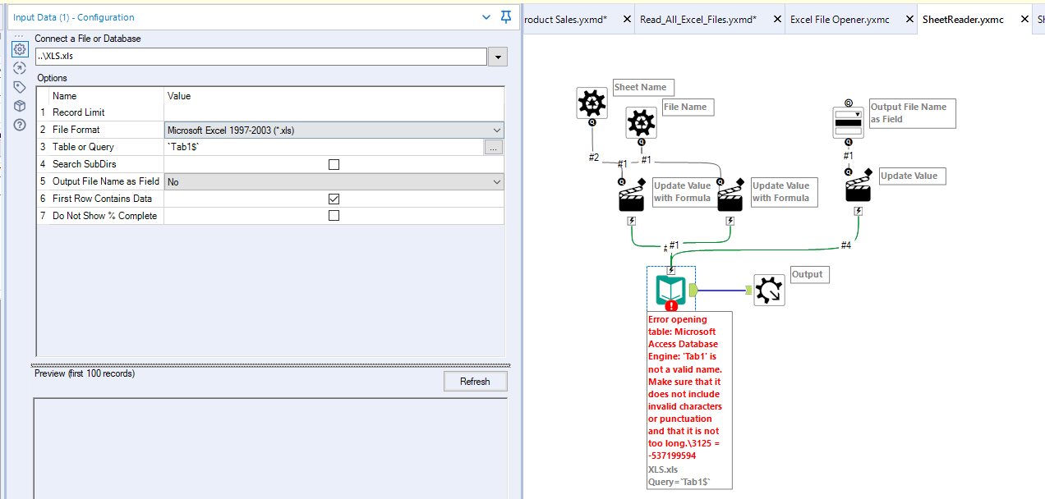This screenshot has width=1045, height=499.
Task: Select the Macro Output tool labeled Output
Action: (x=769, y=290)
